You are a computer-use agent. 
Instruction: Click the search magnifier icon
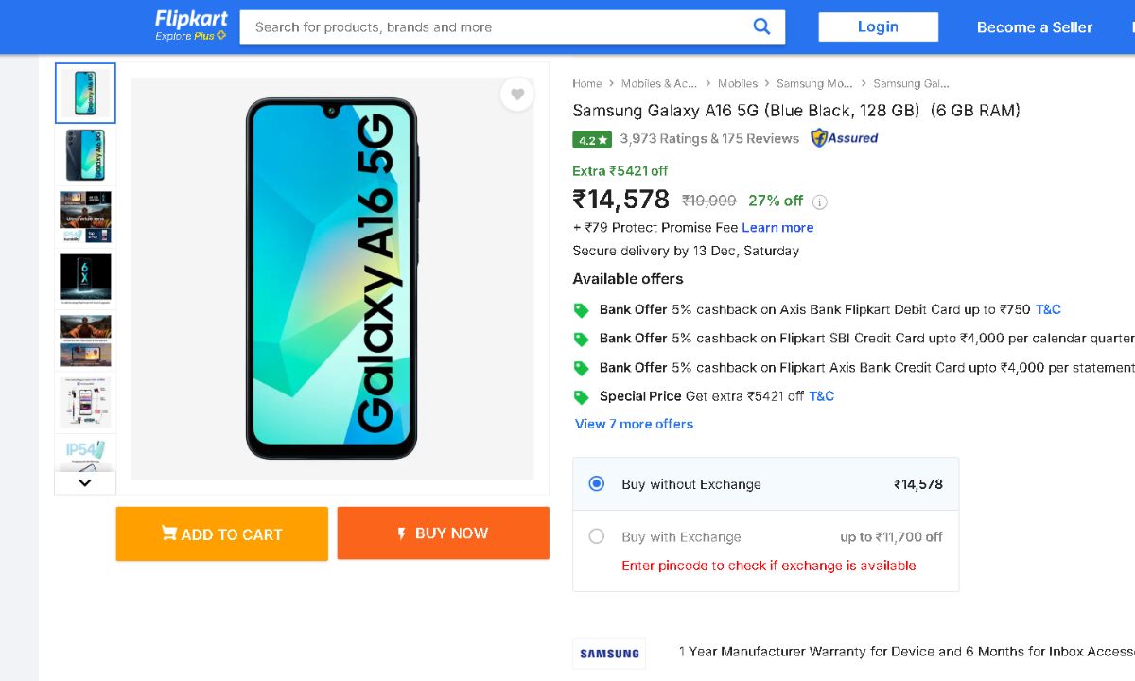761,26
